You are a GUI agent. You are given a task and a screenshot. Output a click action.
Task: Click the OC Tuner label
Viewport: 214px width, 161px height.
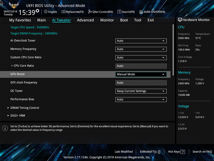tap(17, 91)
